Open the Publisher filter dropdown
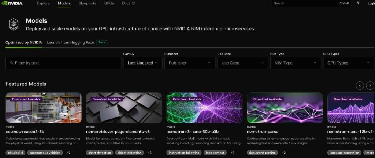 [x=189, y=63]
